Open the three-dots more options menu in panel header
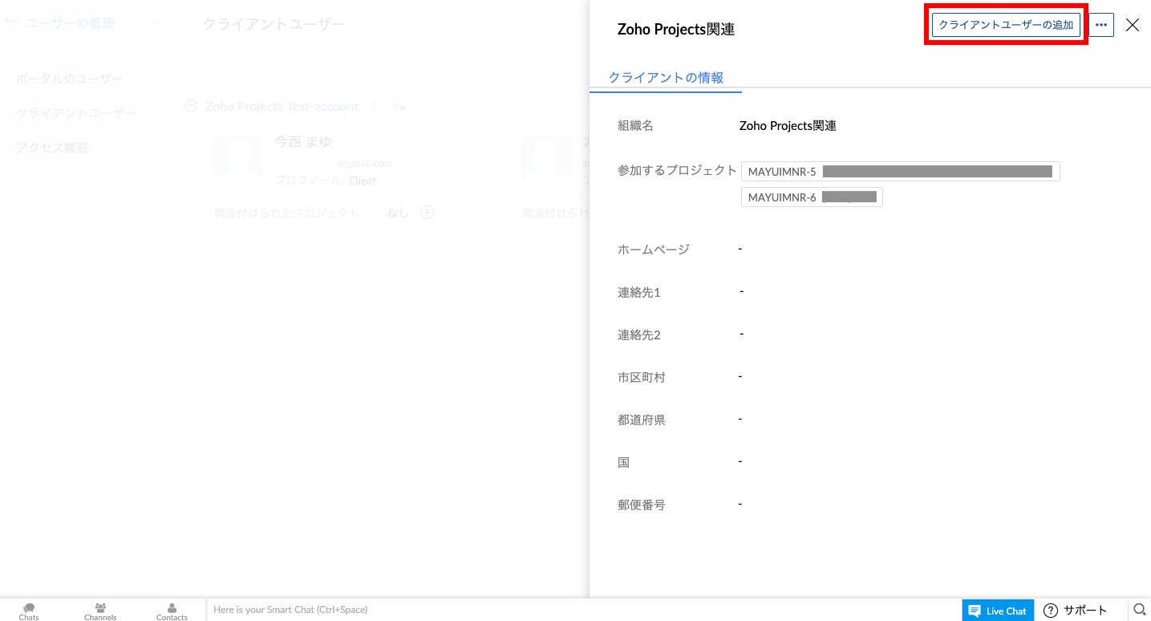This screenshot has height=621, width=1151. click(1101, 25)
